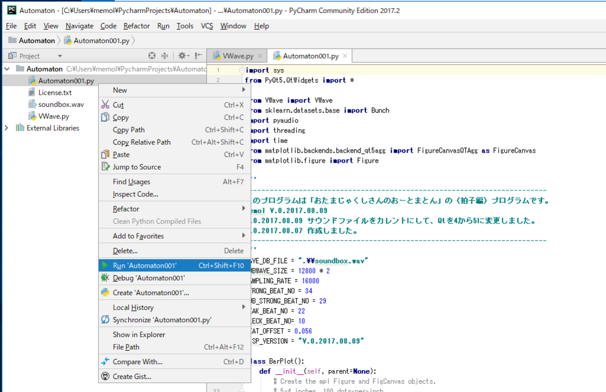Open the Help menu

(261, 26)
